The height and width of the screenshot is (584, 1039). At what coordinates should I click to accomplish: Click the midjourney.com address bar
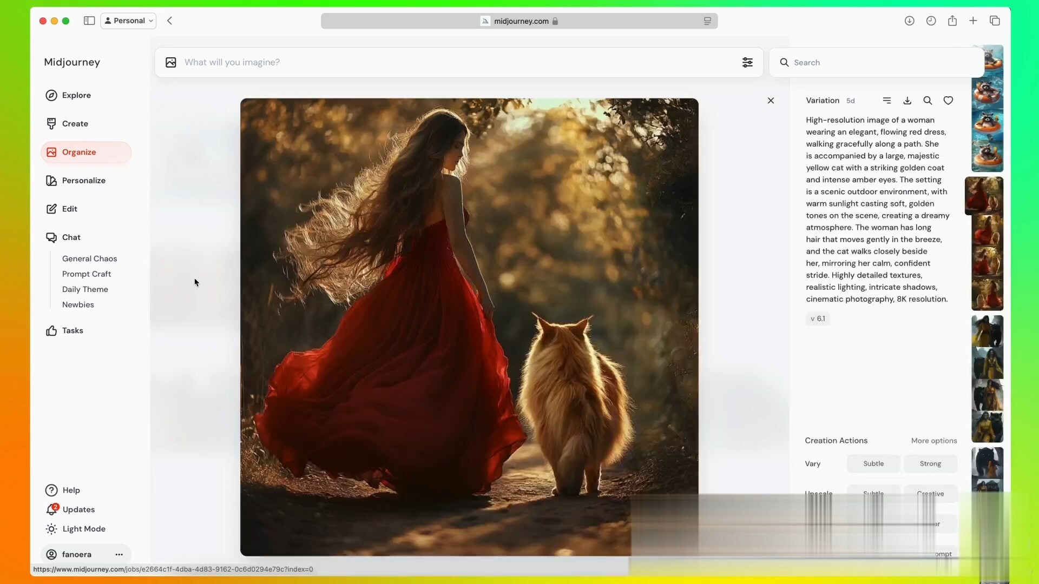[x=519, y=21]
